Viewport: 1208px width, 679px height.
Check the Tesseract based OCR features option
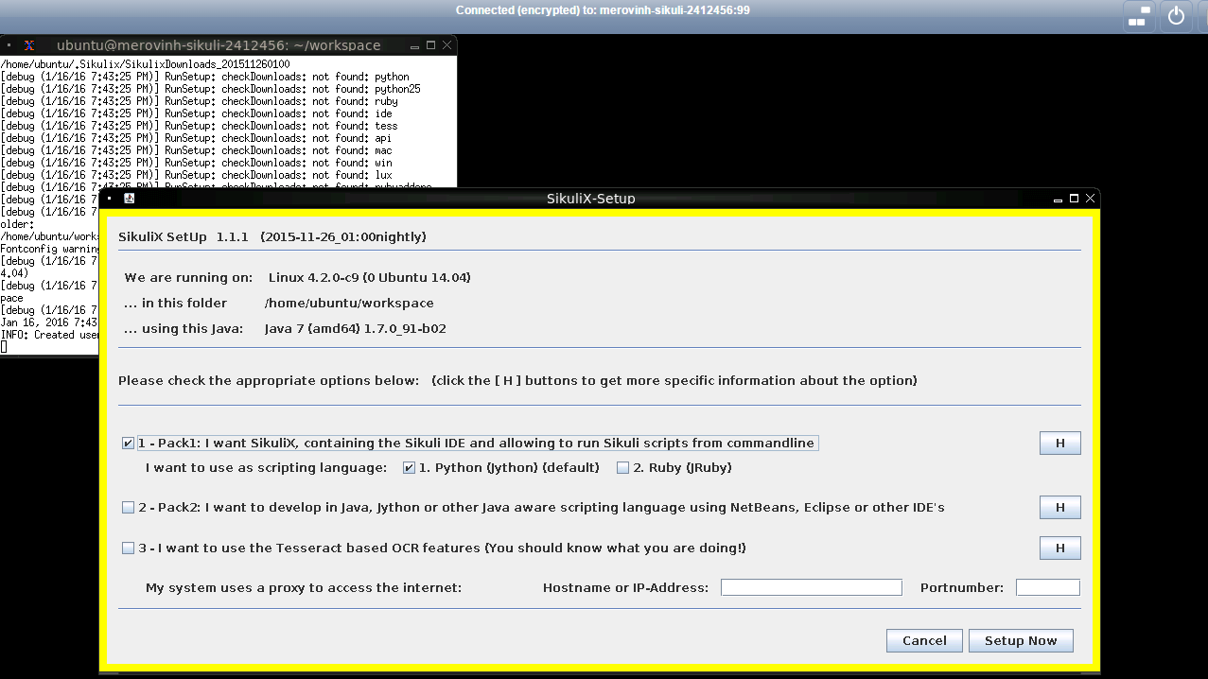(x=128, y=548)
